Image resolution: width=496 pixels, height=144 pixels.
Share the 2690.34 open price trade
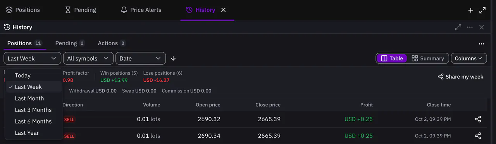coord(478,136)
